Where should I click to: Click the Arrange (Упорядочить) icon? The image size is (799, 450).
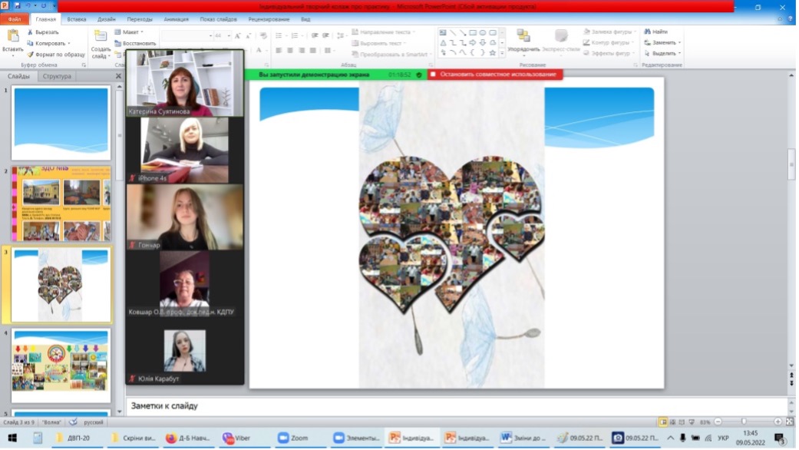click(523, 36)
